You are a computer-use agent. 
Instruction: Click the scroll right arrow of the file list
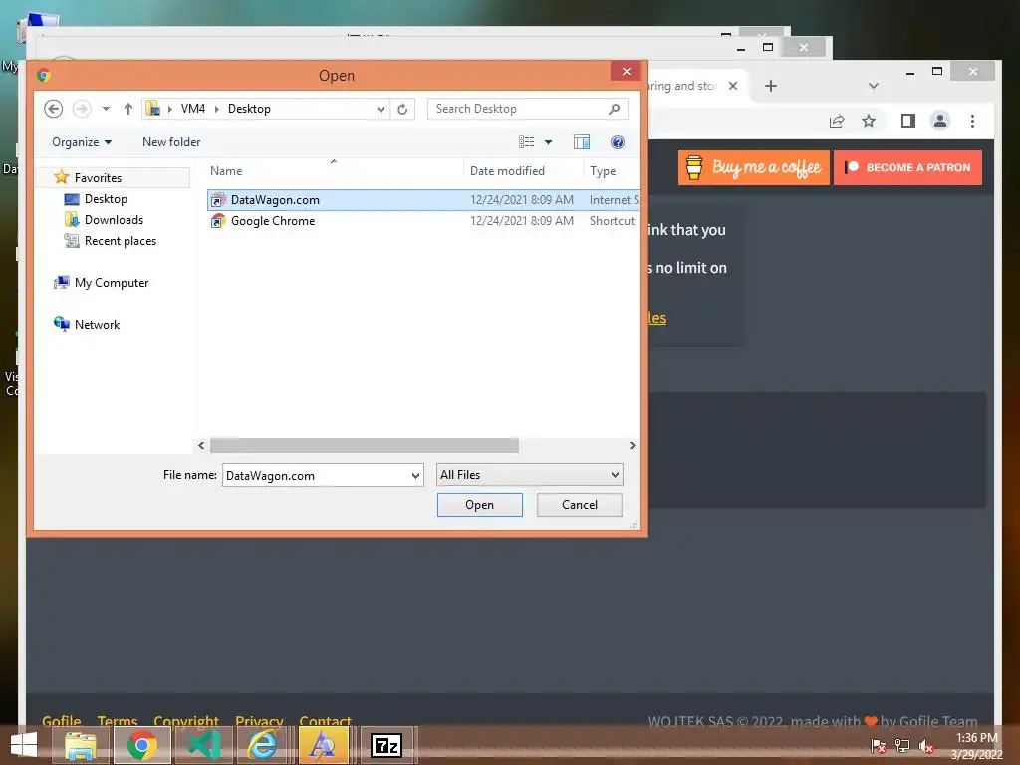click(x=632, y=445)
